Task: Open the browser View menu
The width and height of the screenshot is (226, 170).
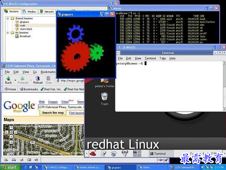Action: [x=26, y=72]
